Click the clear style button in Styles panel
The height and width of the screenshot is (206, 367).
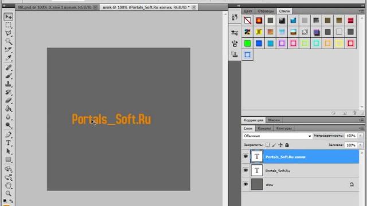click(x=334, y=113)
